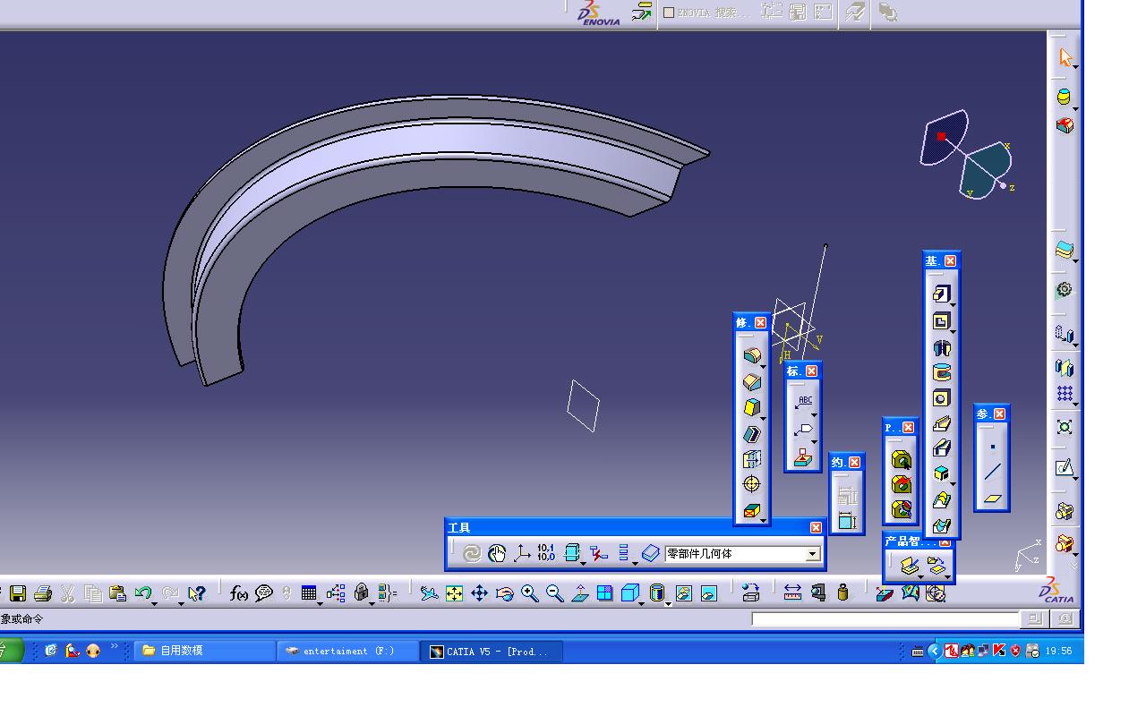Create a reference Line

992,473
